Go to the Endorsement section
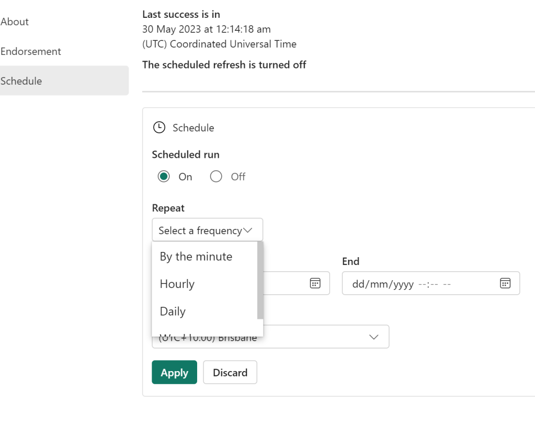This screenshot has height=426, width=535. (x=31, y=51)
